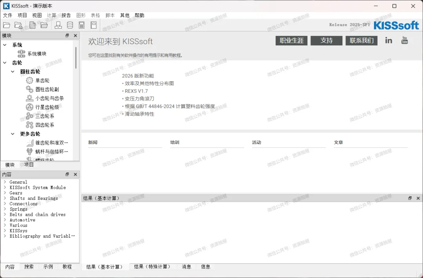The height and width of the screenshot is (278, 423).
Task: Open the 系统模块 module icon
Action: [21, 54]
